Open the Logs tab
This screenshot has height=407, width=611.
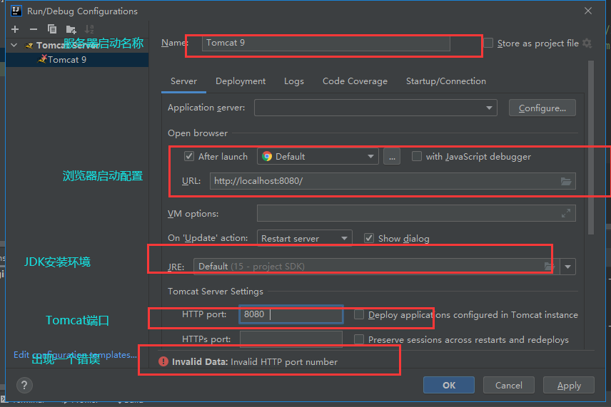pos(294,81)
